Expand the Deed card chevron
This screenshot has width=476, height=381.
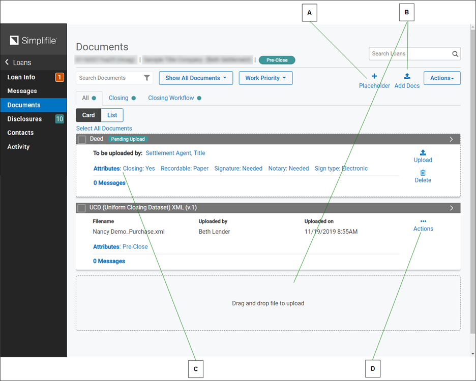click(x=452, y=139)
